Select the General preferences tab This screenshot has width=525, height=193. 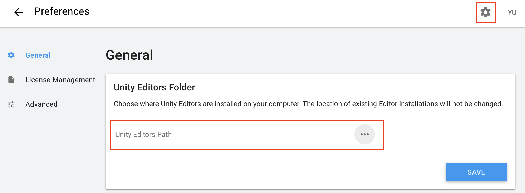tap(38, 55)
